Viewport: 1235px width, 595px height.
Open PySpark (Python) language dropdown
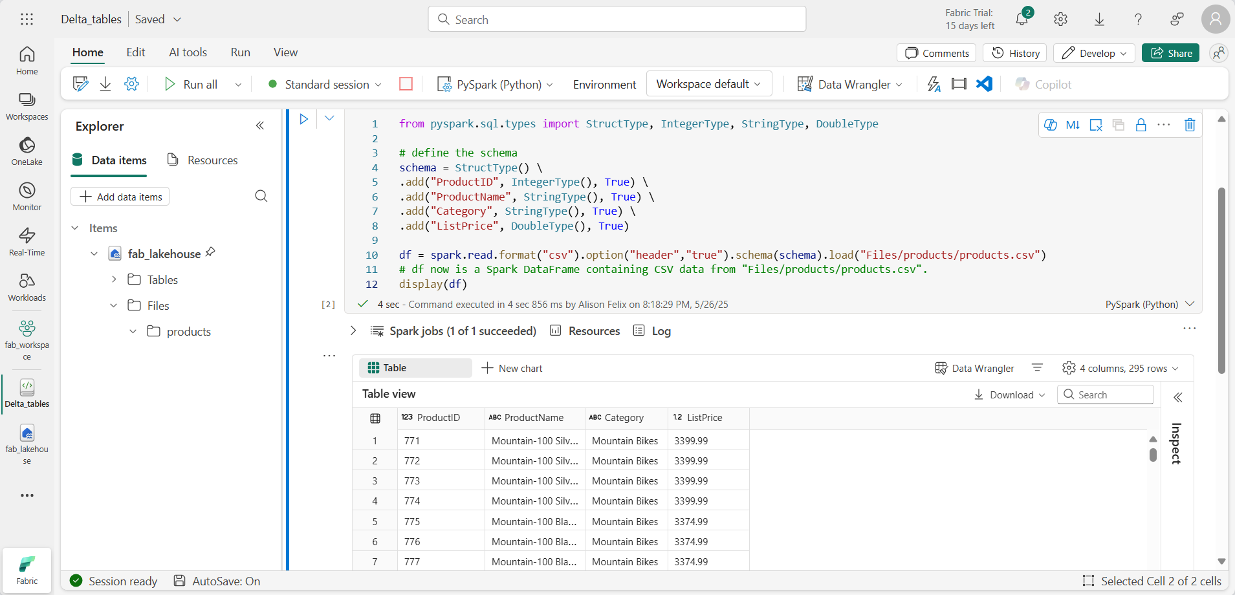pyautogui.click(x=496, y=84)
